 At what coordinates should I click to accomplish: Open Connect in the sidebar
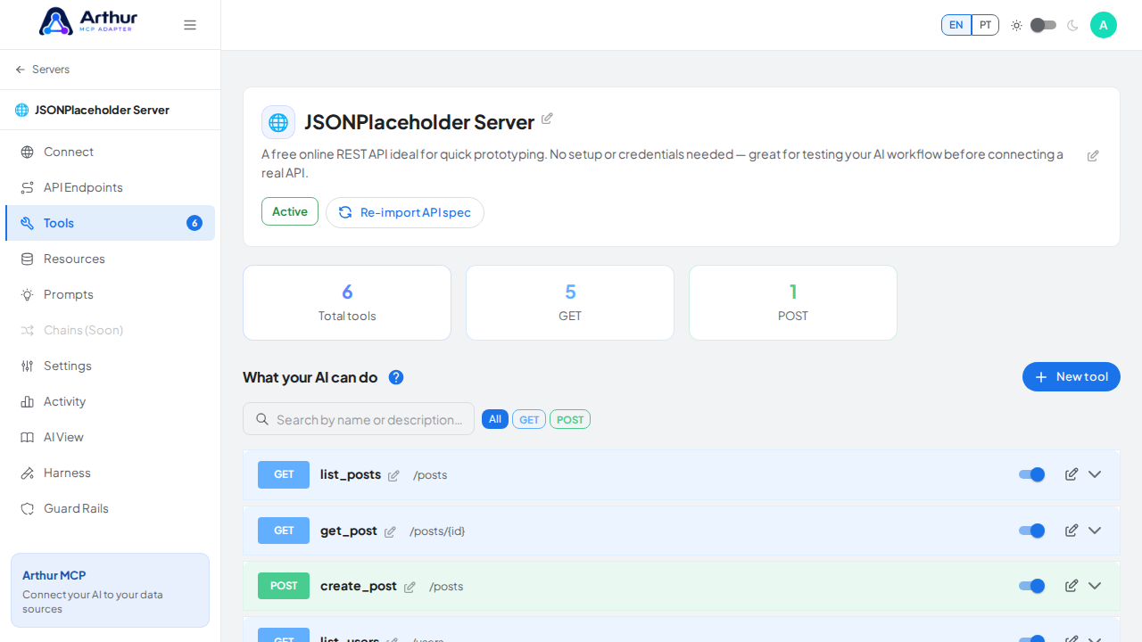pos(111,152)
